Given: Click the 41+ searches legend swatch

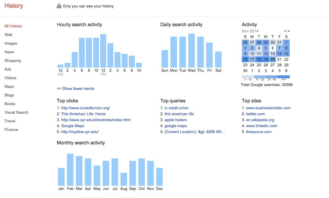Looking at the screenshot, I should coord(284,77).
